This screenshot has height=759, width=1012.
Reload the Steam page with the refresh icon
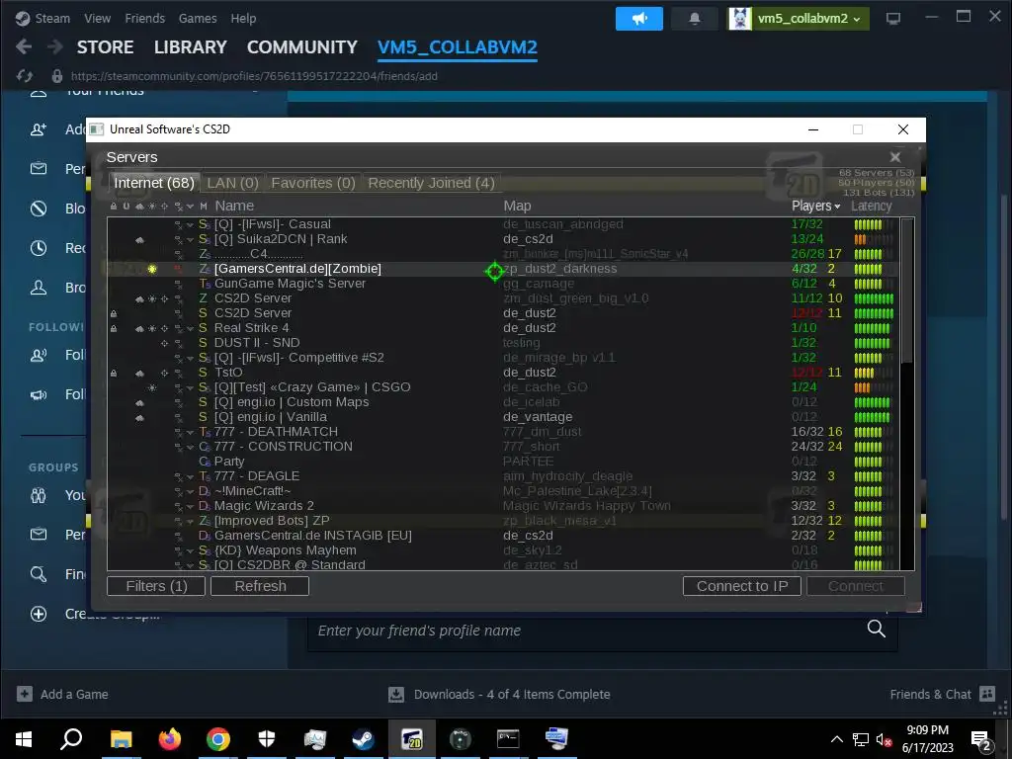[25, 76]
